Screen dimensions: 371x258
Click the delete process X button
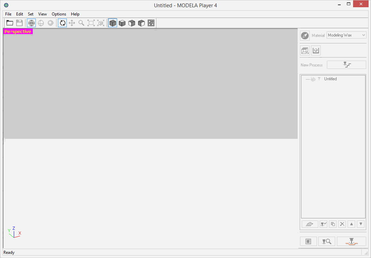pos(342,224)
